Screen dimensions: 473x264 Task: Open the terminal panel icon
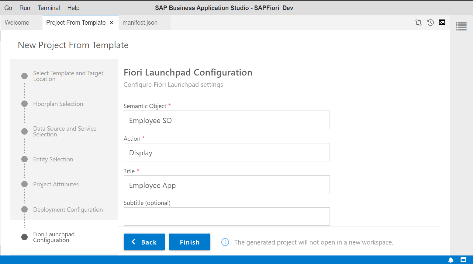coord(442,22)
